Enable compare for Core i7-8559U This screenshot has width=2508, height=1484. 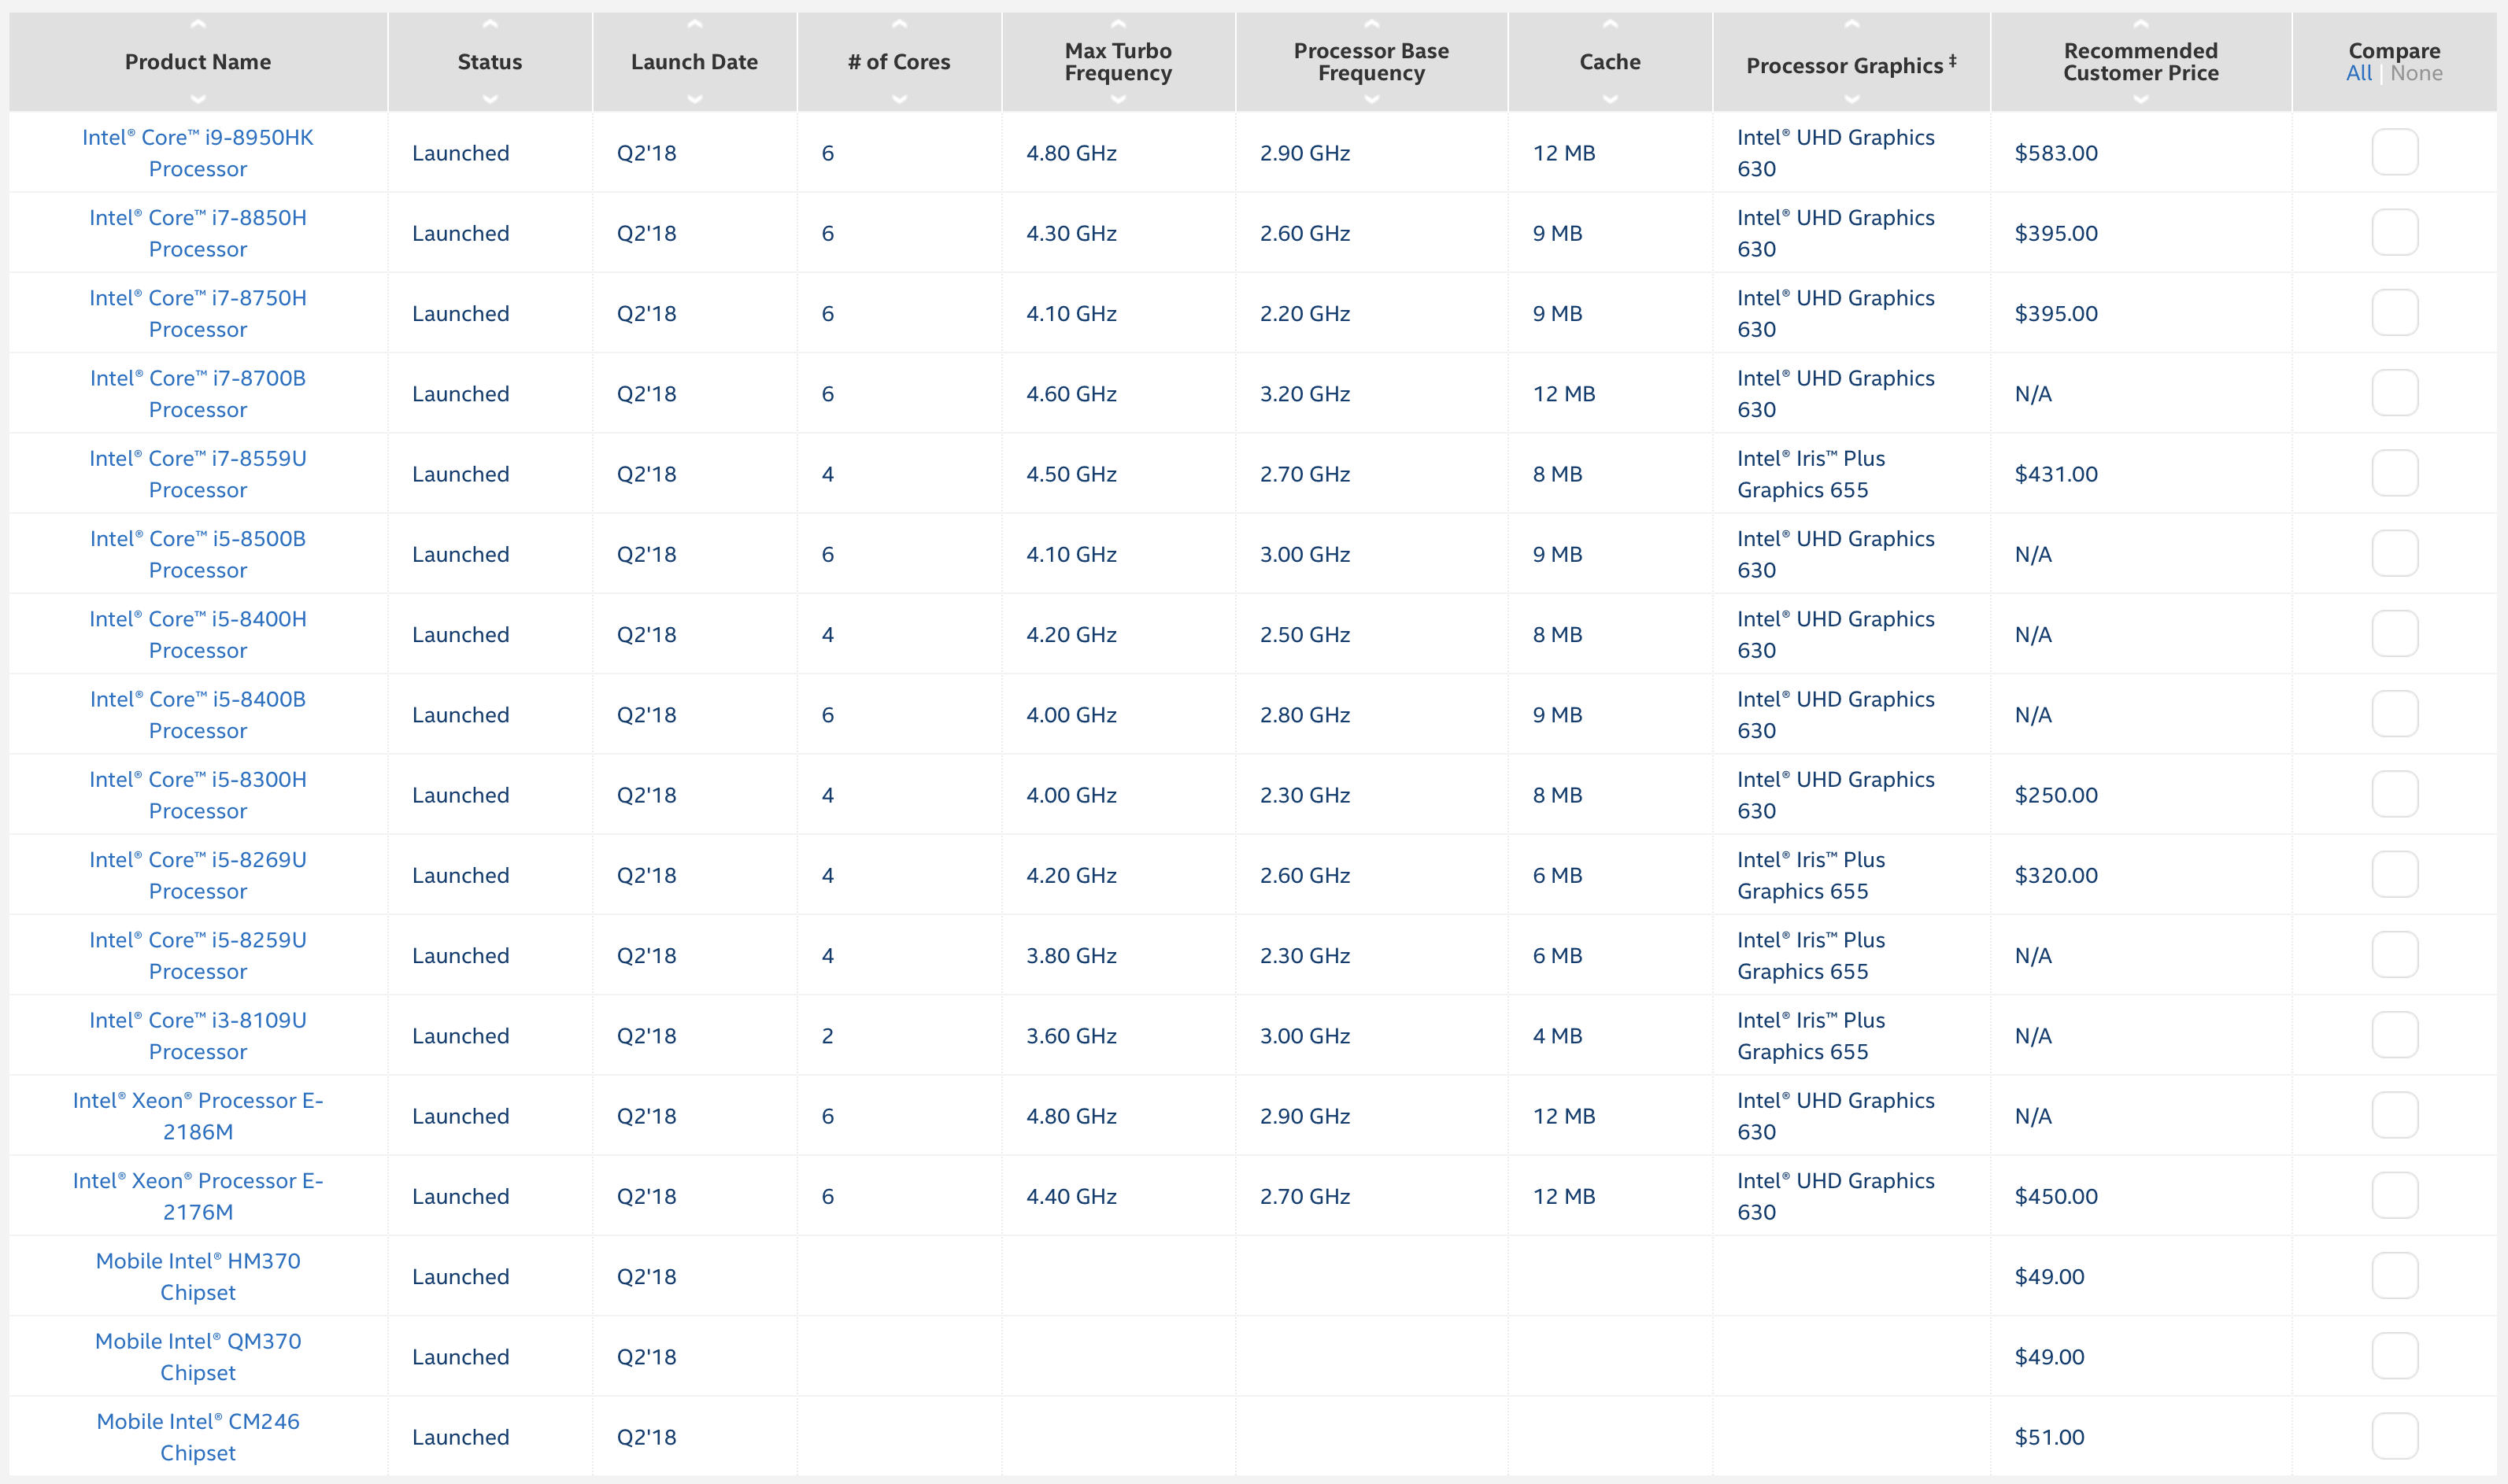coord(2395,473)
